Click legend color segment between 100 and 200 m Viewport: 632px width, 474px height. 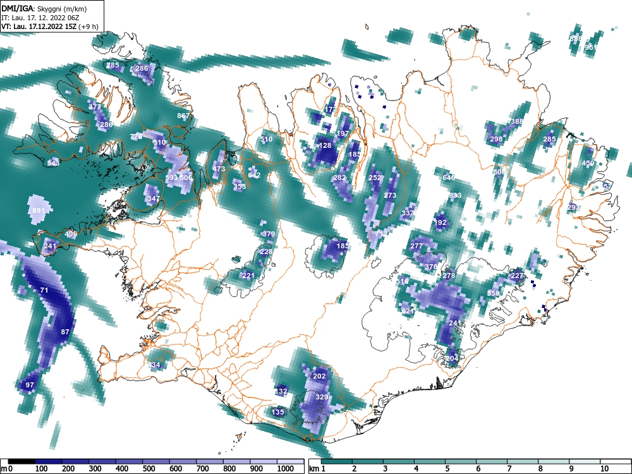[x=49, y=461]
